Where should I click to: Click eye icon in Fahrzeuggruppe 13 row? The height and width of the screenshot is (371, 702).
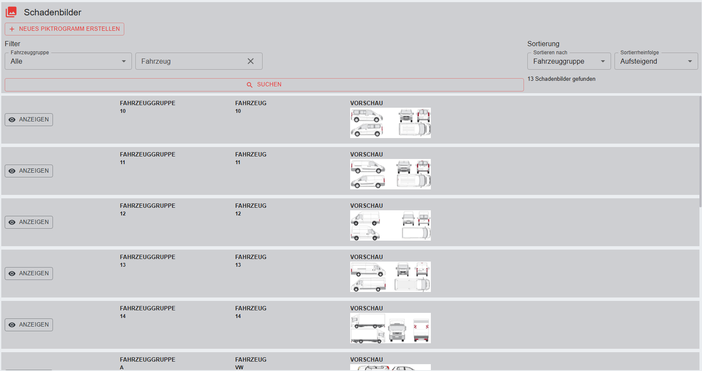(12, 274)
